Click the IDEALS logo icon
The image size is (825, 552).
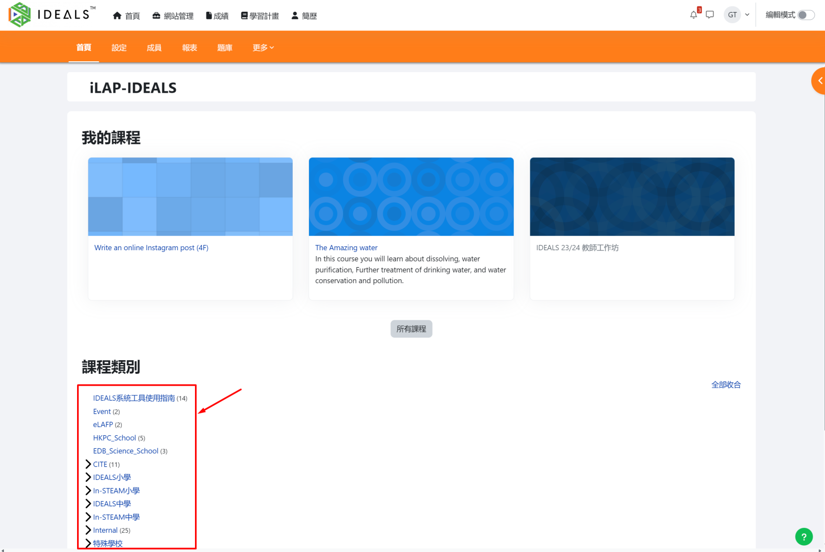point(20,15)
